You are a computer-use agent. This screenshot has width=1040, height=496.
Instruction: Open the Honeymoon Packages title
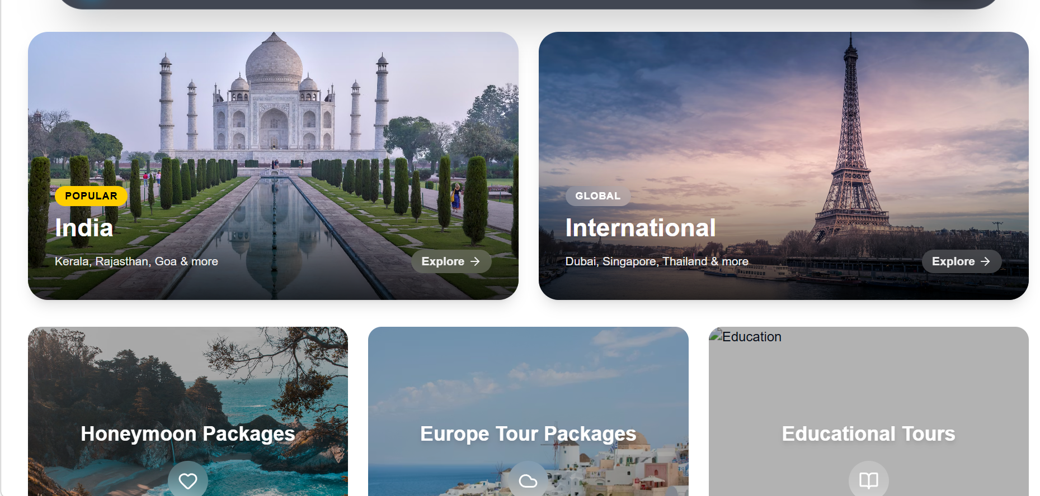click(187, 433)
